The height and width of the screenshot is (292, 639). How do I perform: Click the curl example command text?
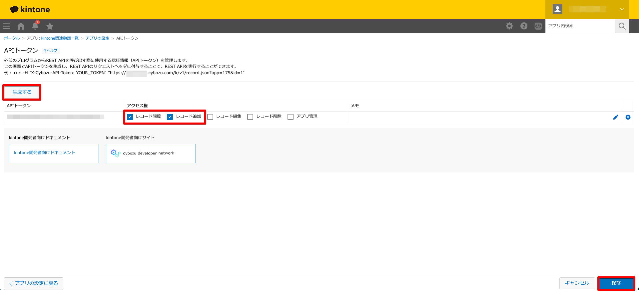129,73
